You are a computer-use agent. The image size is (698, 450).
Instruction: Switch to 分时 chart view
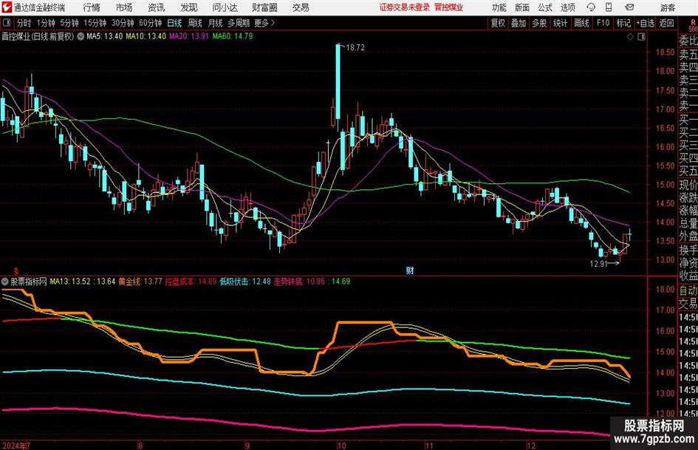[24, 23]
